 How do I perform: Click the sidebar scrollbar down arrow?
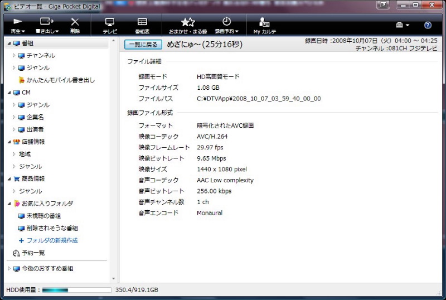114,279
